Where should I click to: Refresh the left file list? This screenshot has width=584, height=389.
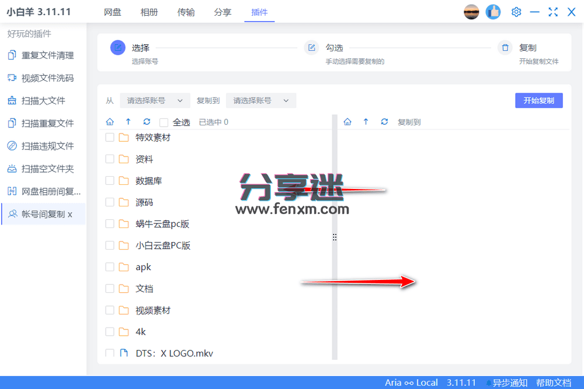point(147,122)
